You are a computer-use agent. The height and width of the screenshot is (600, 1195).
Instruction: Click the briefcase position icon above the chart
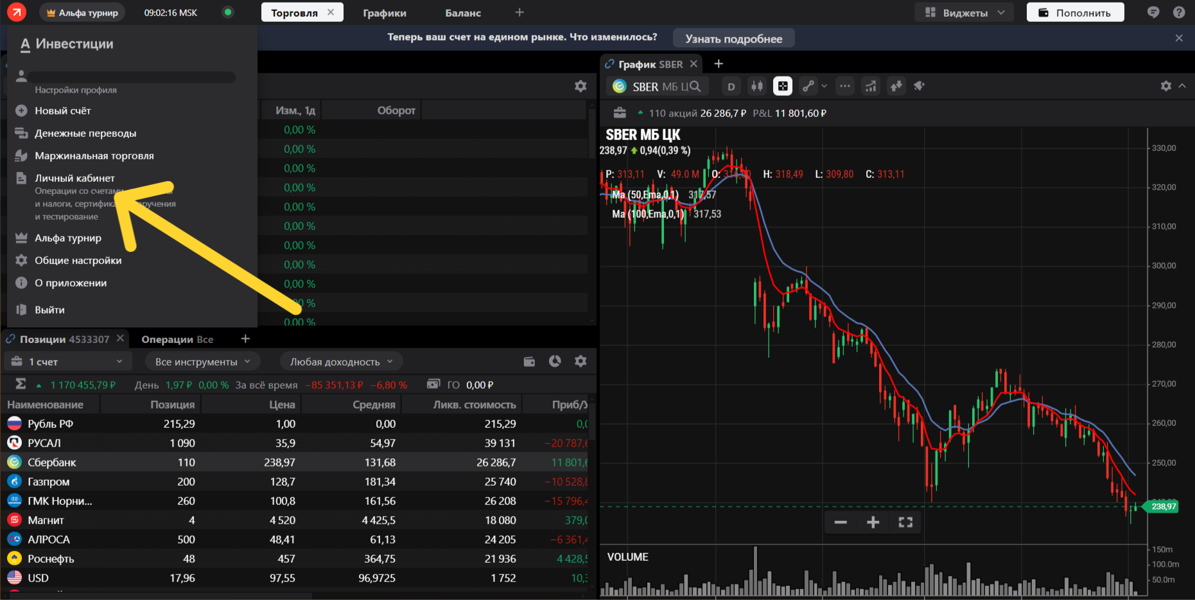coord(620,113)
